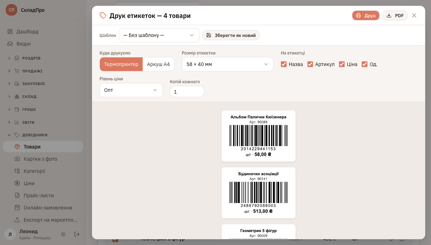Click the Л user avatar
431x245 pixels.
click(x=10, y=234)
